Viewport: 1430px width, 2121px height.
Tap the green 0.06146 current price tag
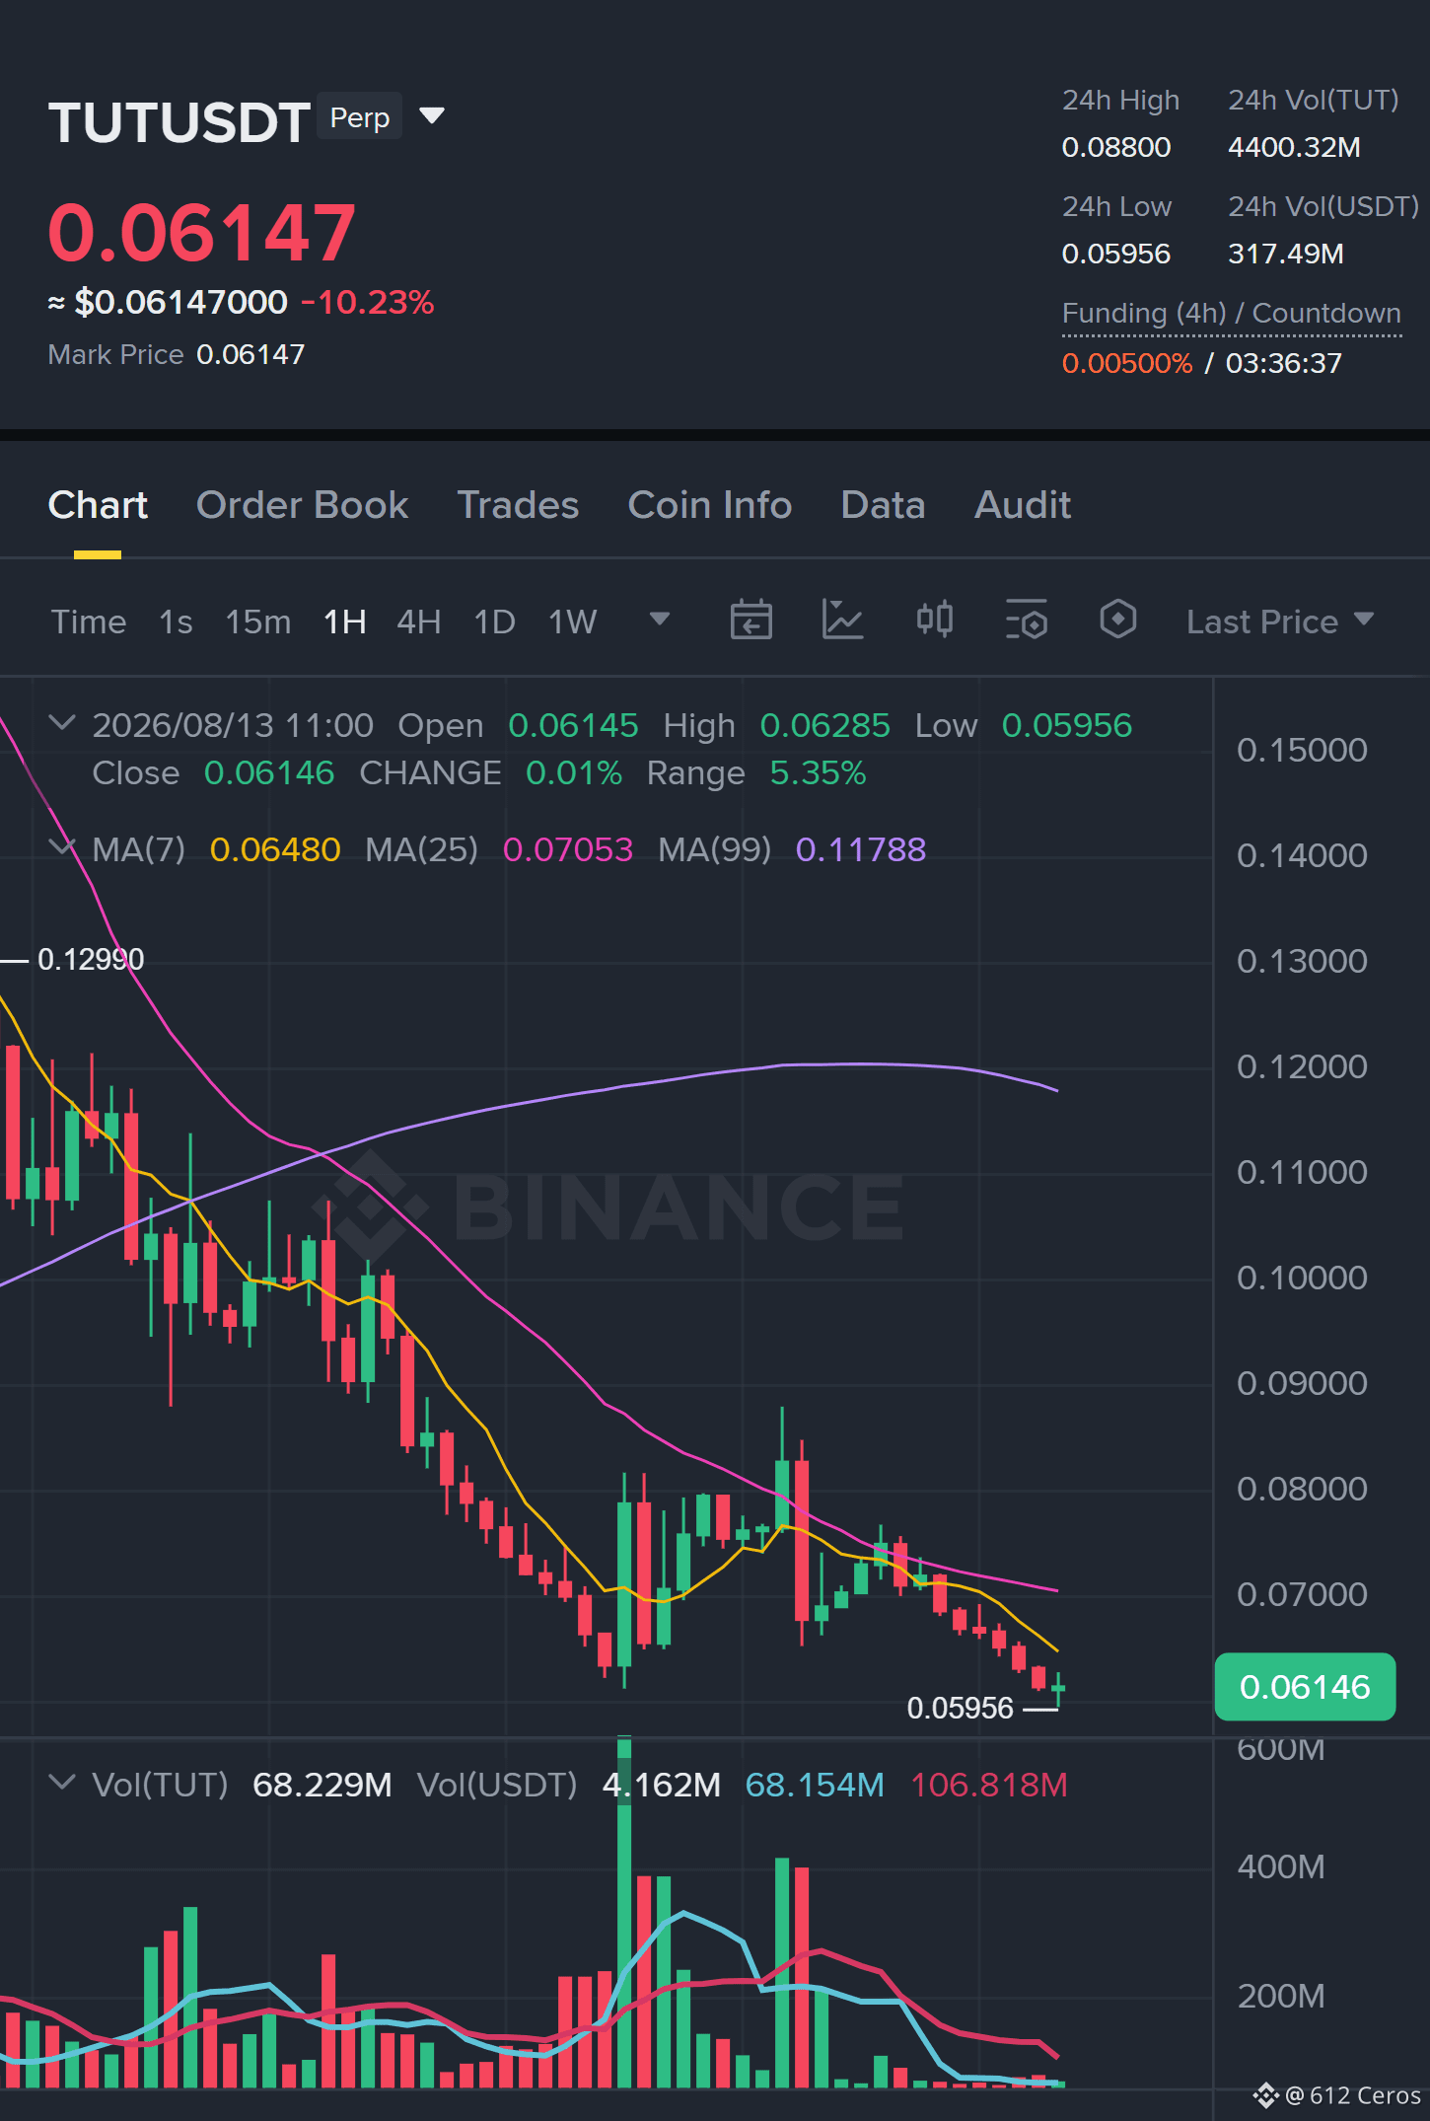[1305, 1687]
